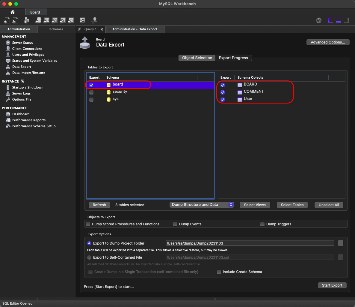Switch to the Export Progress tab
The height and width of the screenshot is (307, 355).
[x=233, y=58]
